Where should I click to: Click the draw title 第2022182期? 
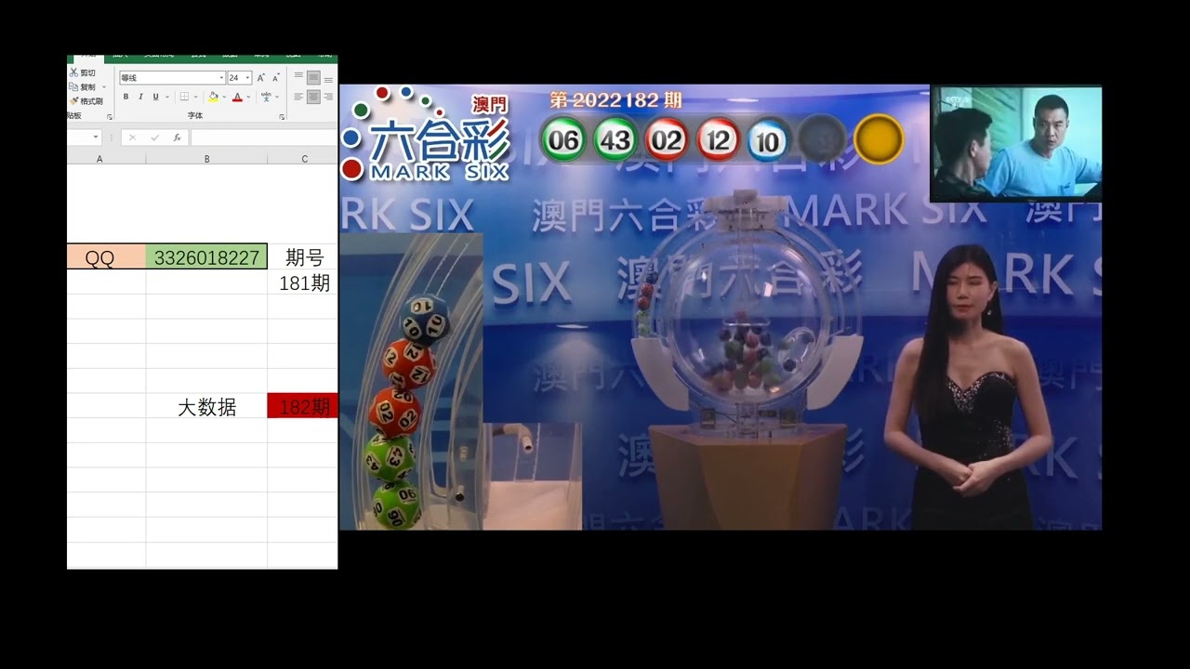(615, 100)
